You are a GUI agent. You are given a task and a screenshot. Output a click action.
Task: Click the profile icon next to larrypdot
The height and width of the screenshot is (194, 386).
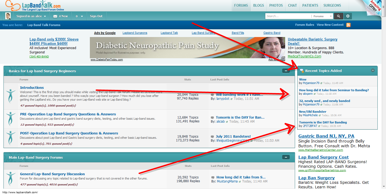click(x=231, y=99)
